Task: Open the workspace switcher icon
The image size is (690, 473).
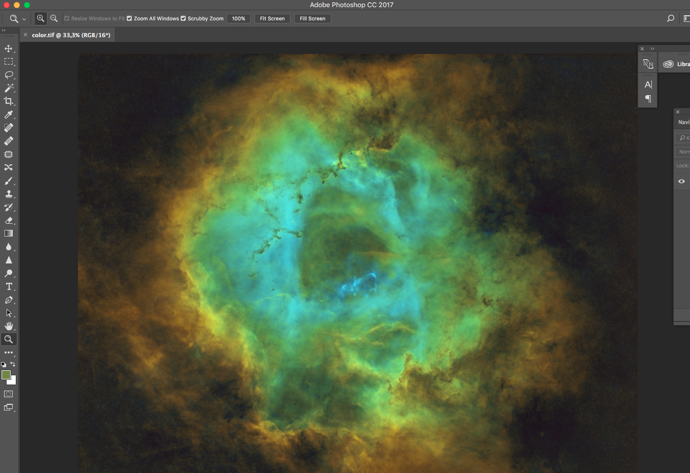Action: tap(686, 18)
